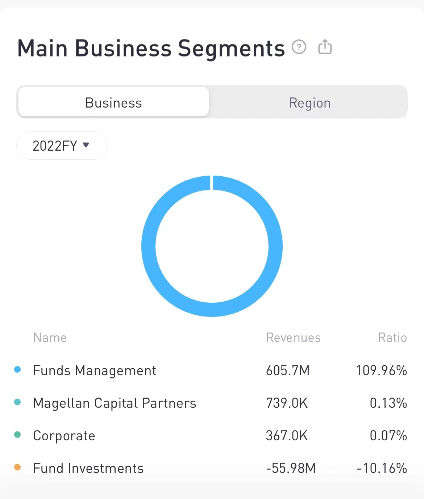The image size is (424, 499).
Task: Click the green Corporate legend dot
Action: point(17,435)
